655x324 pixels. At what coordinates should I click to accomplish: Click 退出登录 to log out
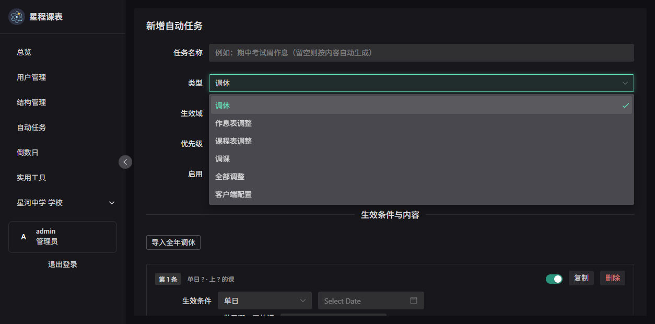[x=63, y=264]
